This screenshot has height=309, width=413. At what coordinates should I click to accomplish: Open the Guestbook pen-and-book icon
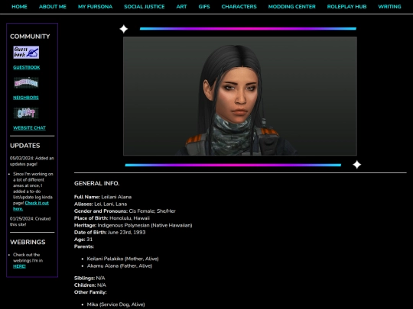tap(26, 53)
